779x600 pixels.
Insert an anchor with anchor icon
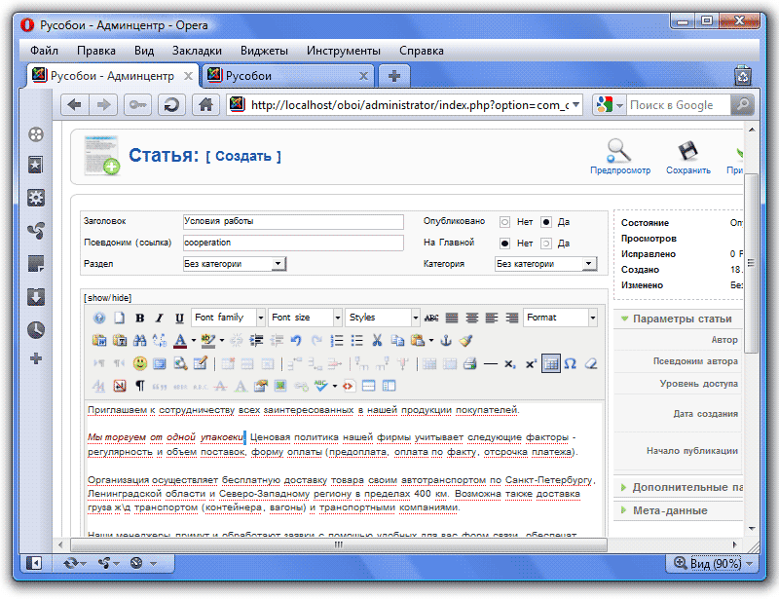(447, 341)
